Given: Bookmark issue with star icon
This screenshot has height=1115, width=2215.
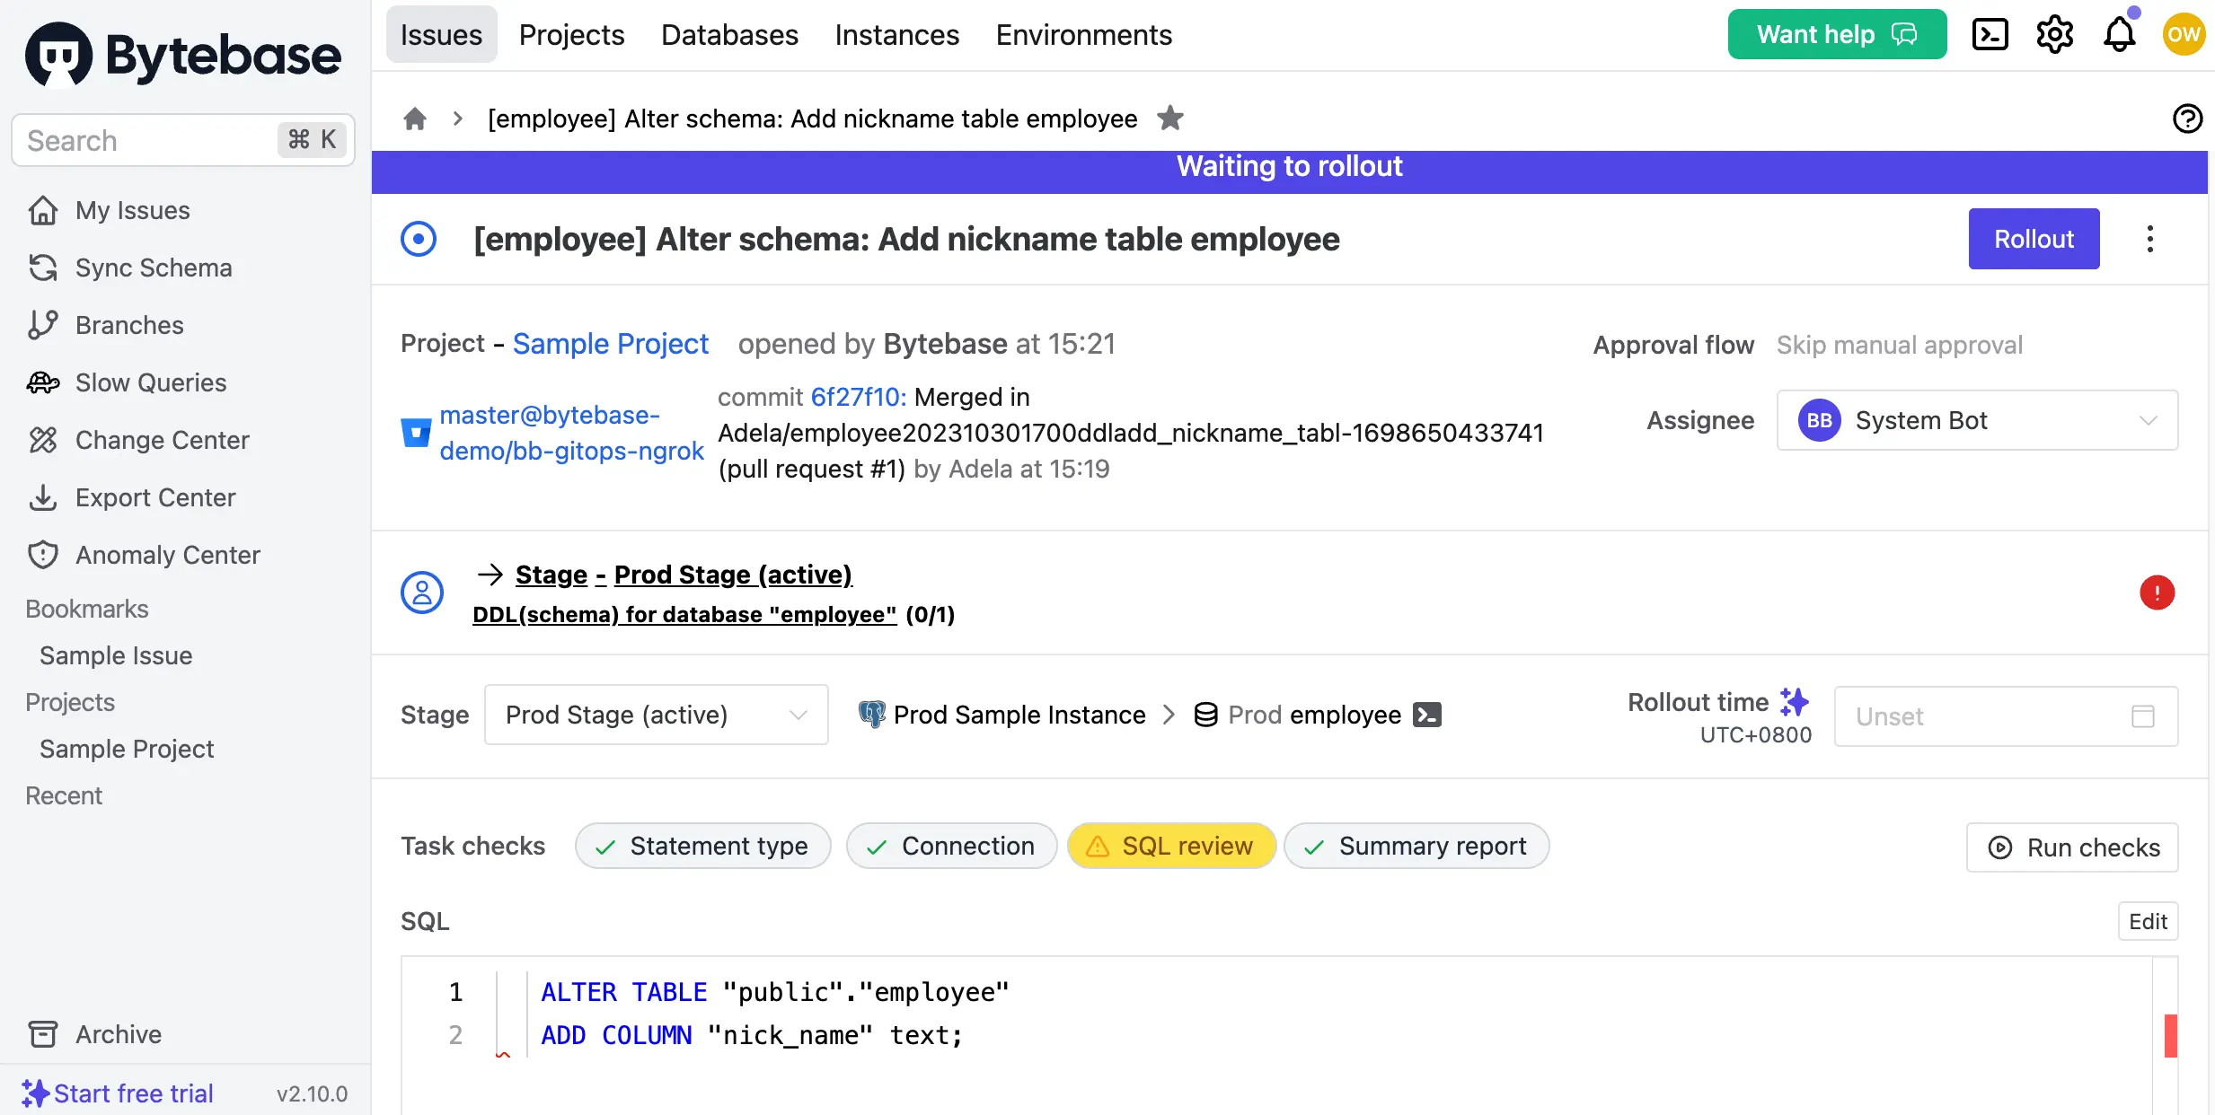Looking at the screenshot, I should [1169, 119].
